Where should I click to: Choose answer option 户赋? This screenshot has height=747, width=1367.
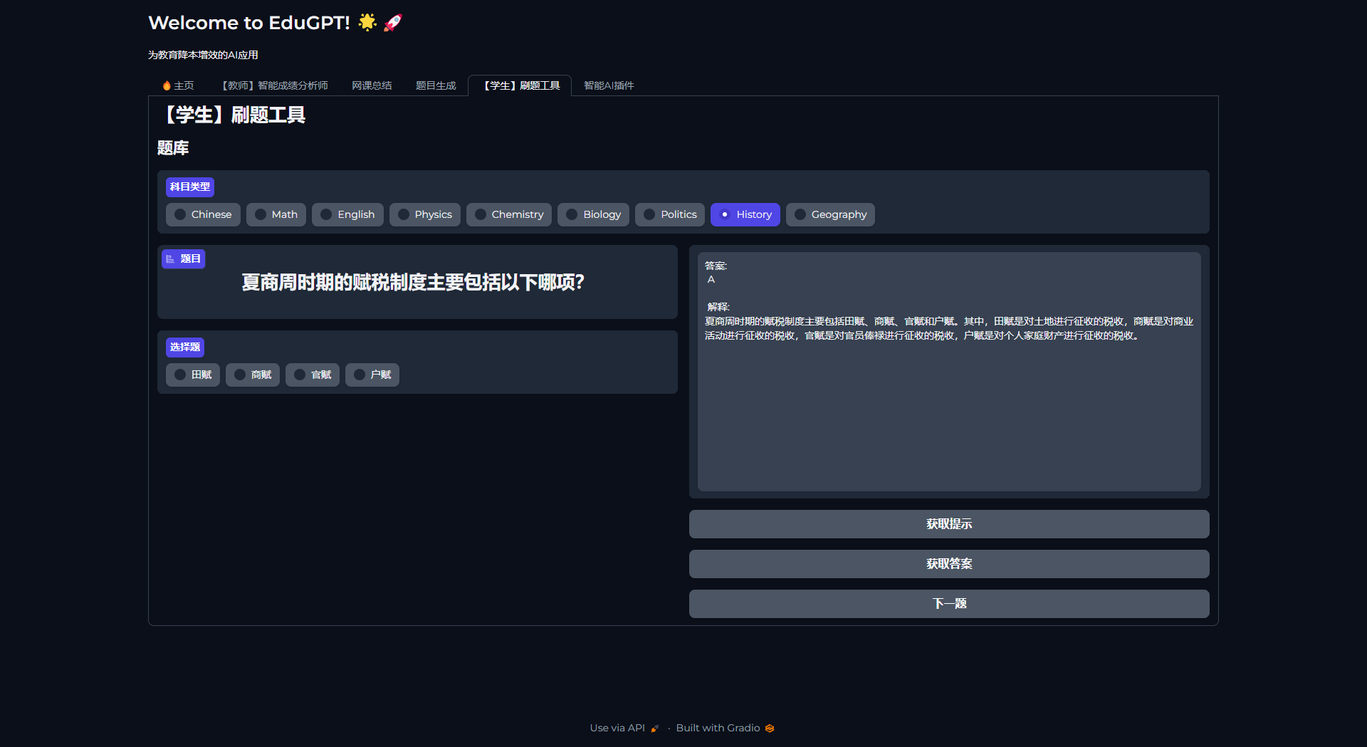pyautogui.click(x=372, y=375)
